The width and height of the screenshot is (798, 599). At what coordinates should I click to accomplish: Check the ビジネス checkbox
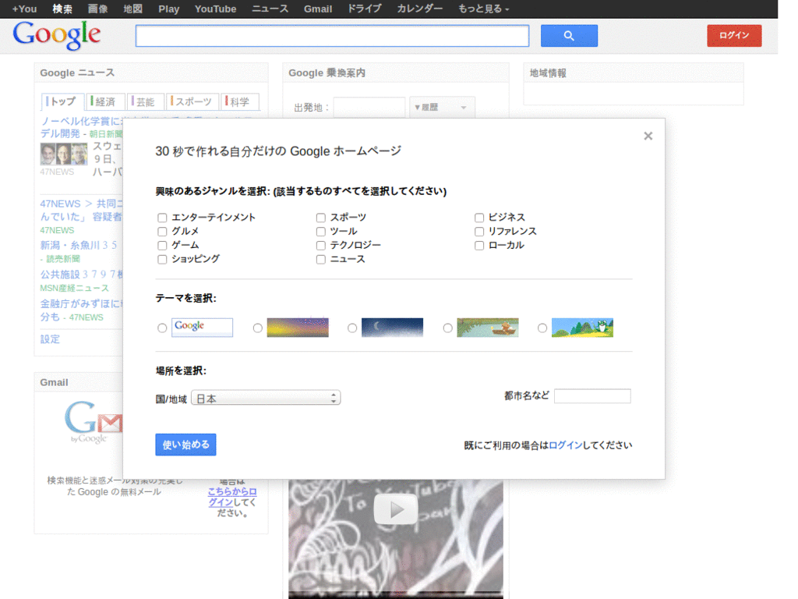tap(479, 218)
